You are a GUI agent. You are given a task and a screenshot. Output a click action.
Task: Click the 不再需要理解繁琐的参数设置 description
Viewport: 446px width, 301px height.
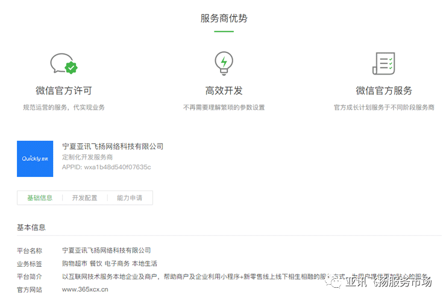[x=224, y=107]
